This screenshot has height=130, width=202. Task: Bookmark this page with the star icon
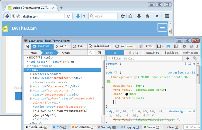[x=123, y=16]
